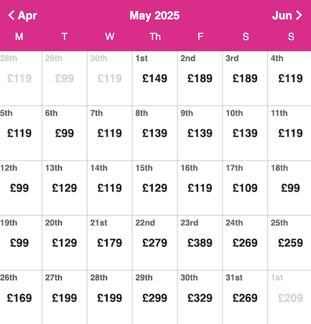This screenshot has width=311, height=324.
Task: Choose May 25th at £259
Action: pos(290,243)
